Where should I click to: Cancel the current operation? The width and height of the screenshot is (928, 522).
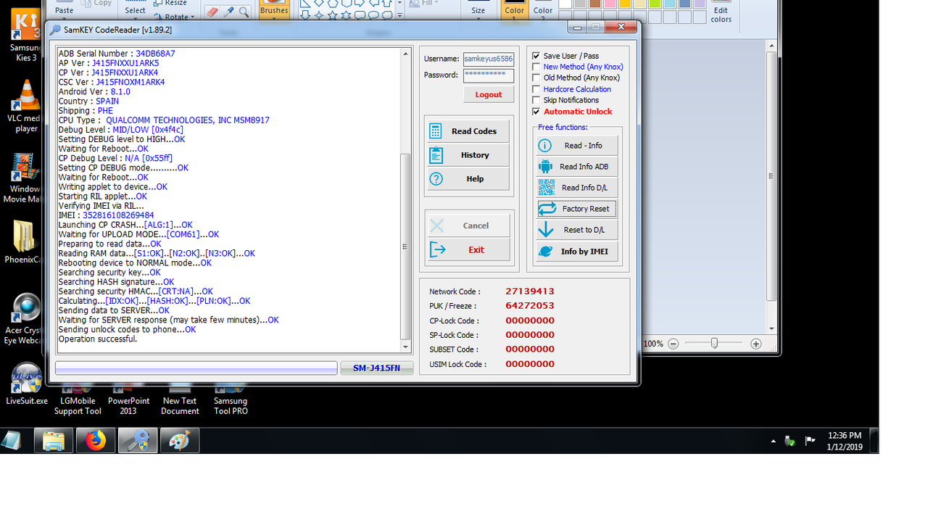click(x=468, y=225)
